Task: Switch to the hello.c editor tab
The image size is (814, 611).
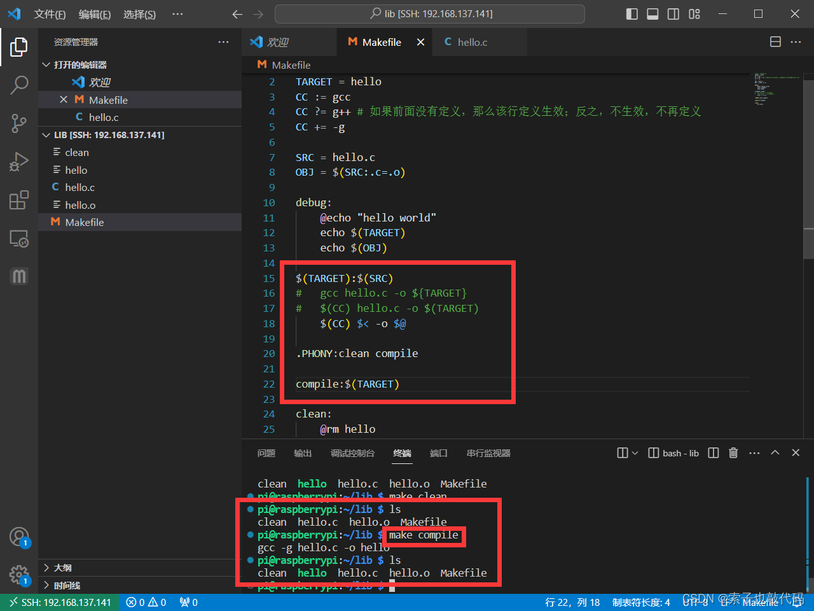Action: tap(479, 42)
